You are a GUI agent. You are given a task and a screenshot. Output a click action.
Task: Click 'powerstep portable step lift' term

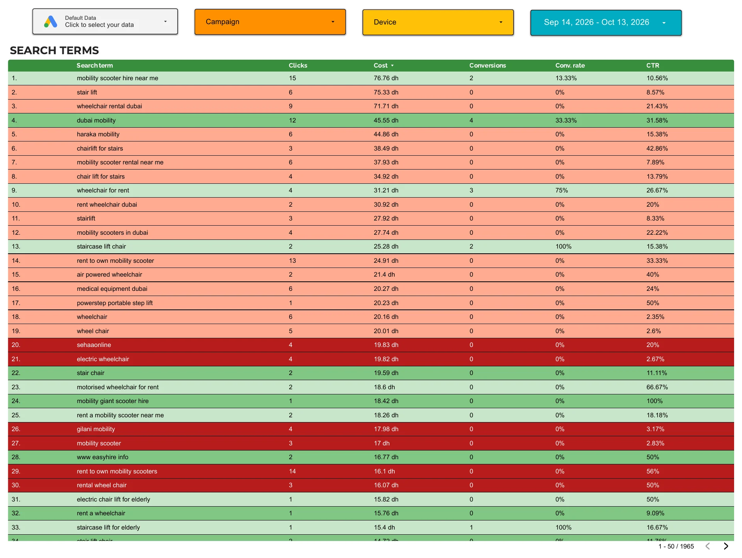tap(115, 303)
